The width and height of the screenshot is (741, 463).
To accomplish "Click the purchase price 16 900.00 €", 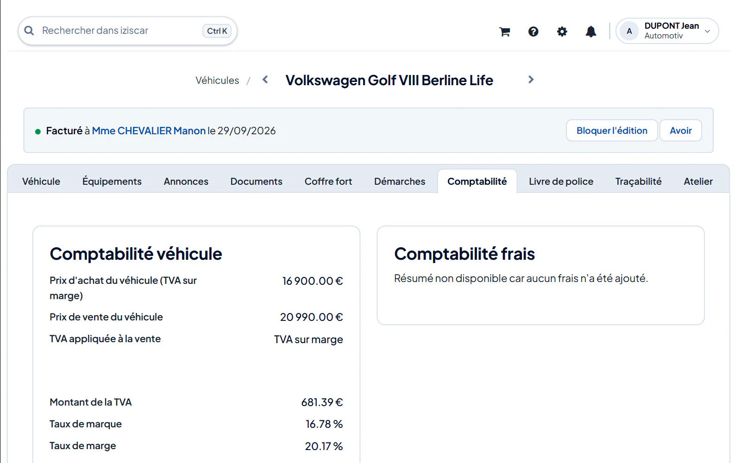I will tap(313, 281).
